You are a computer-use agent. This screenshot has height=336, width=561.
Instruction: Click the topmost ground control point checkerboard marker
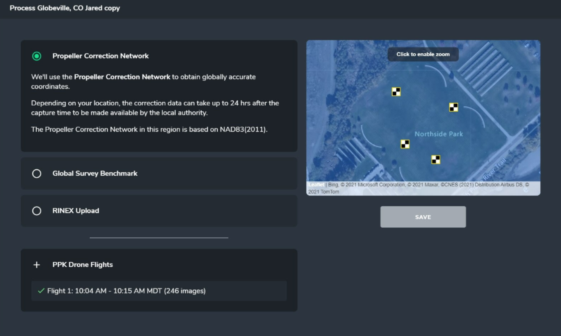(395, 92)
